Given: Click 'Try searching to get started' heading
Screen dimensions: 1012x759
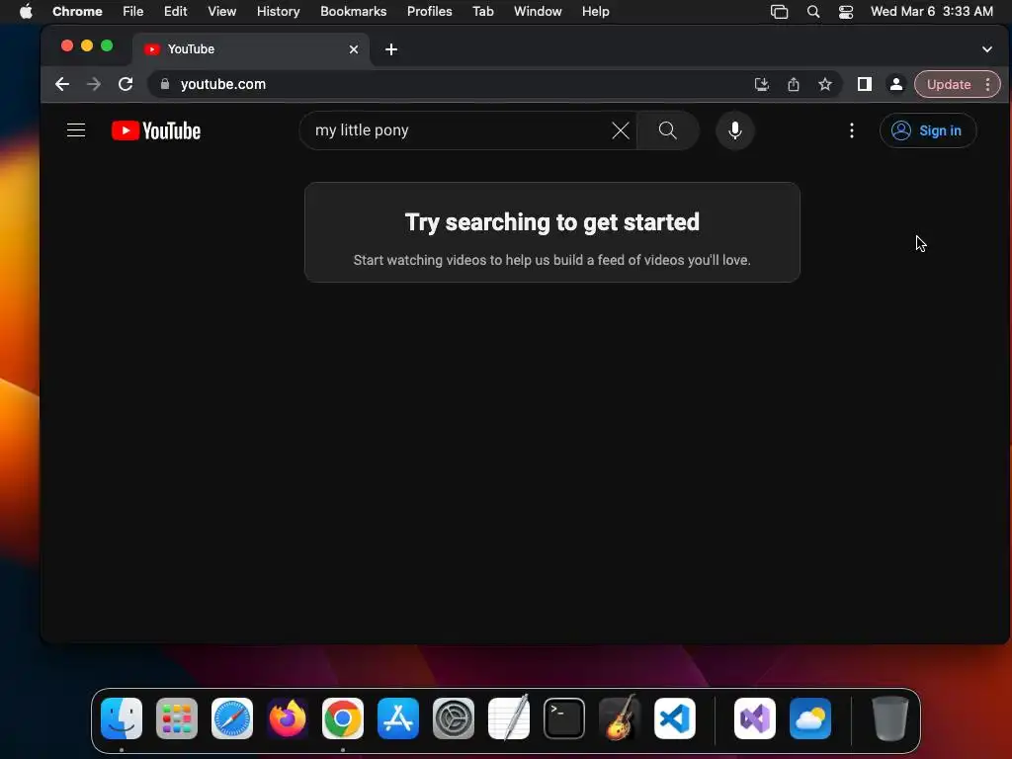Looking at the screenshot, I should coord(551,222).
